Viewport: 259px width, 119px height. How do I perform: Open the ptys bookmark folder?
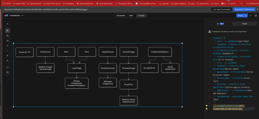pos(191,4)
